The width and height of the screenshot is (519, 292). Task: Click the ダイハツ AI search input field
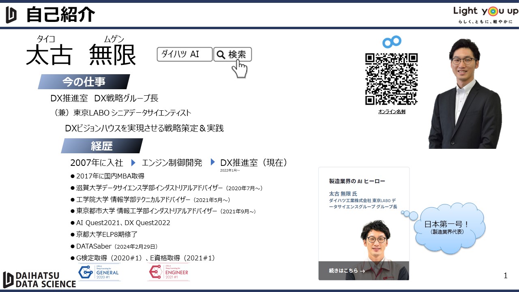(184, 54)
